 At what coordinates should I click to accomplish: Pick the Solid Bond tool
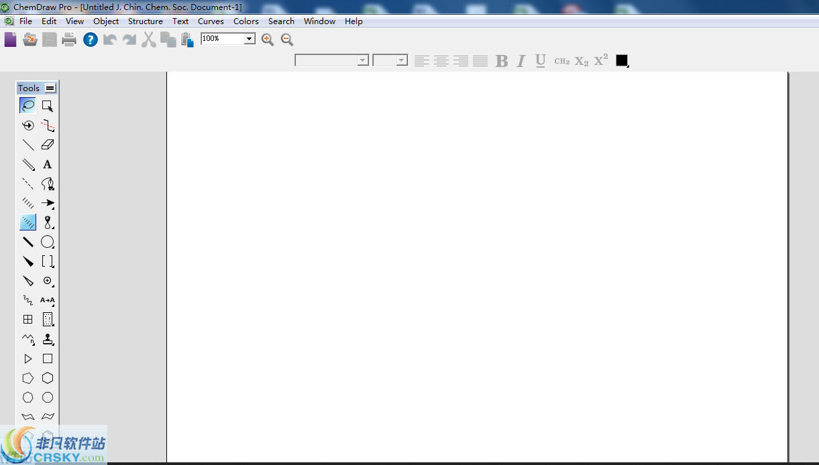click(28, 144)
